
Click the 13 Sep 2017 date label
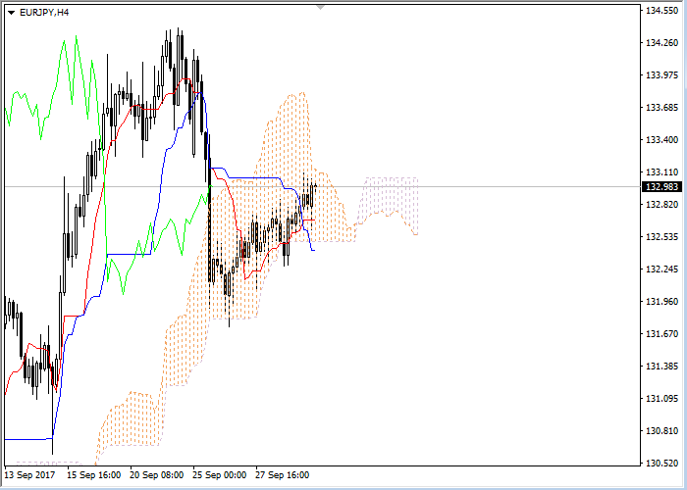pos(29,475)
